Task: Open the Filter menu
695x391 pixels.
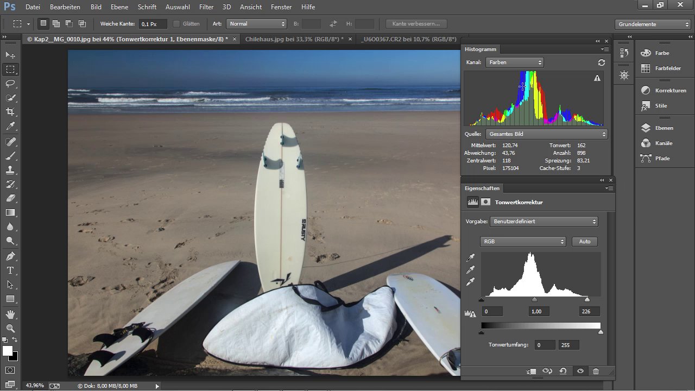Action: click(206, 7)
